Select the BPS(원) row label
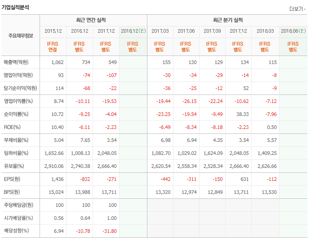Image resolution: width=311 pixels, height=240 pixels. pos(12,192)
